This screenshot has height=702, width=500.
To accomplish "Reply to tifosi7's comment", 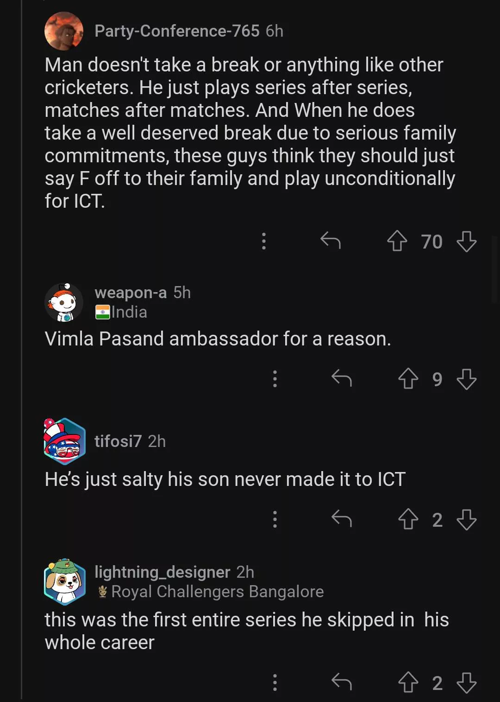I will coord(342,519).
